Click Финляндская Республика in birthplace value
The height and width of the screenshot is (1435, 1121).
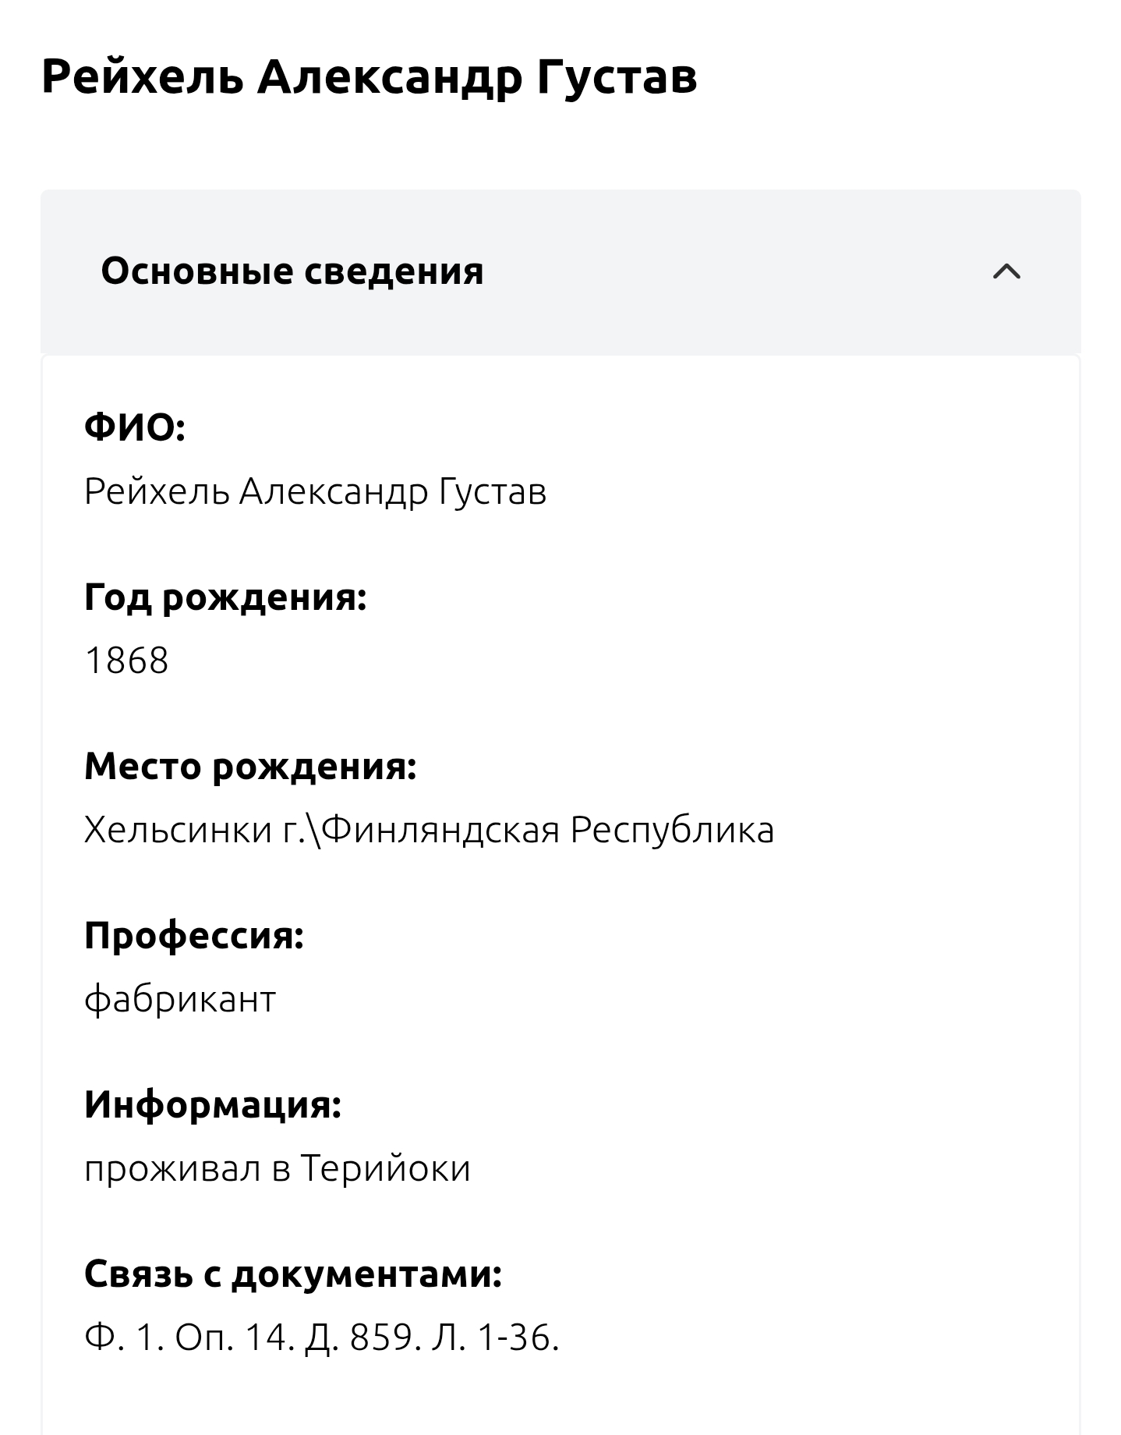[548, 830]
